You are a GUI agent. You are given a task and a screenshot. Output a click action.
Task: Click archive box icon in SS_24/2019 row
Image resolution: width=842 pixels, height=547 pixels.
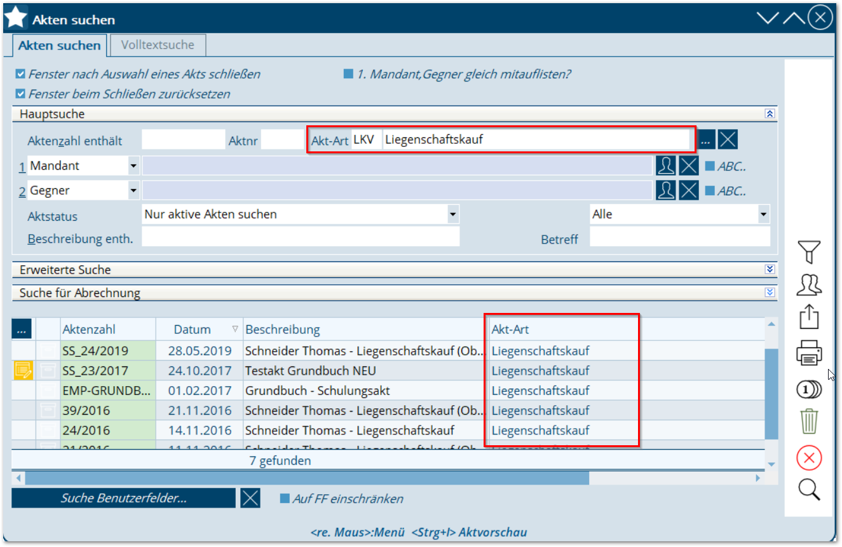[48, 350]
